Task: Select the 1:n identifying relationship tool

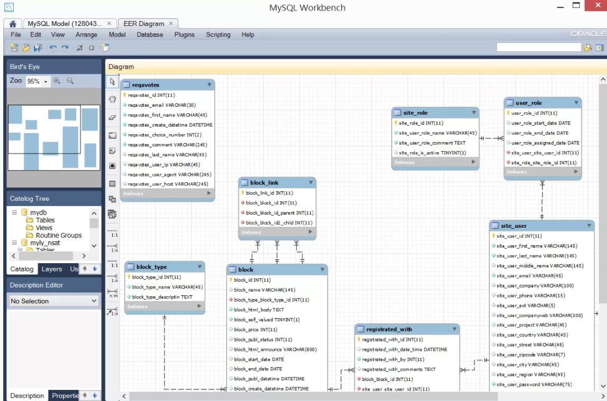Action: [113, 278]
